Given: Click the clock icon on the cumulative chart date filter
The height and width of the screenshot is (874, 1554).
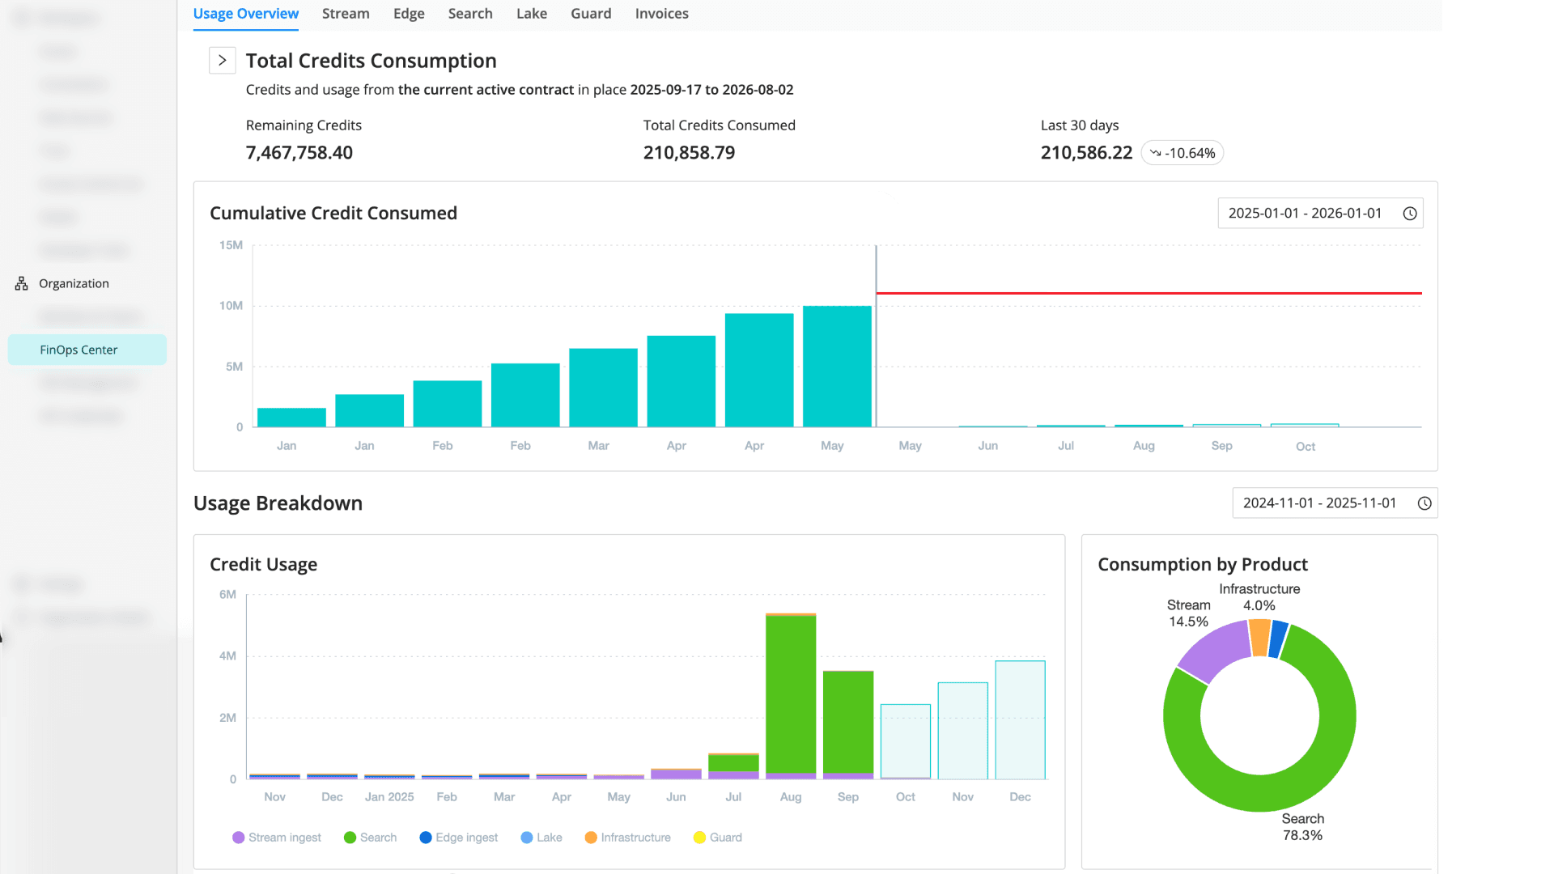Looking at the screenshot, I should pos(1411,213).
